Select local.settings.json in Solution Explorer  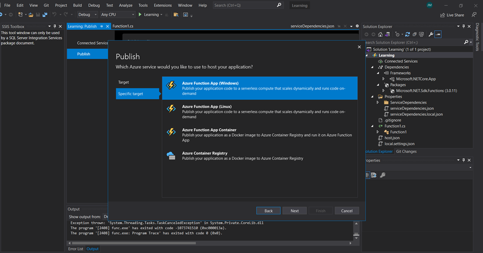[x=399, y=144]
